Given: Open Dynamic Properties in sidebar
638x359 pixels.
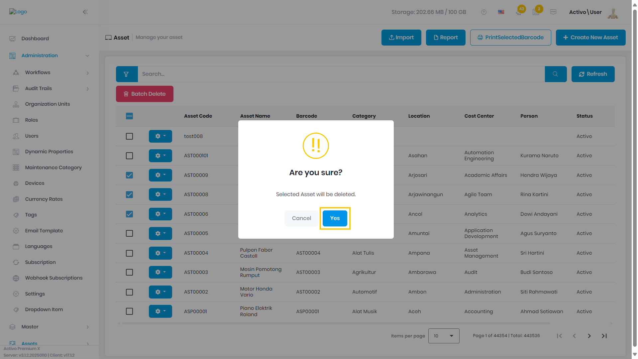Looking at the screenshot, I should (50, 152).
